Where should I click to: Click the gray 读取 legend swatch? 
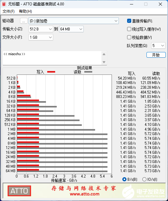point(88,72)
